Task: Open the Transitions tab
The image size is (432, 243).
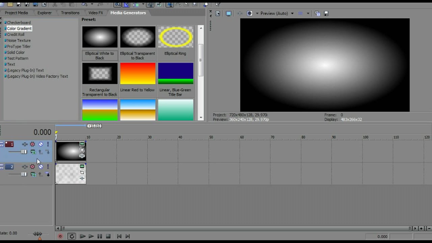Action: [x=70, y=13]
